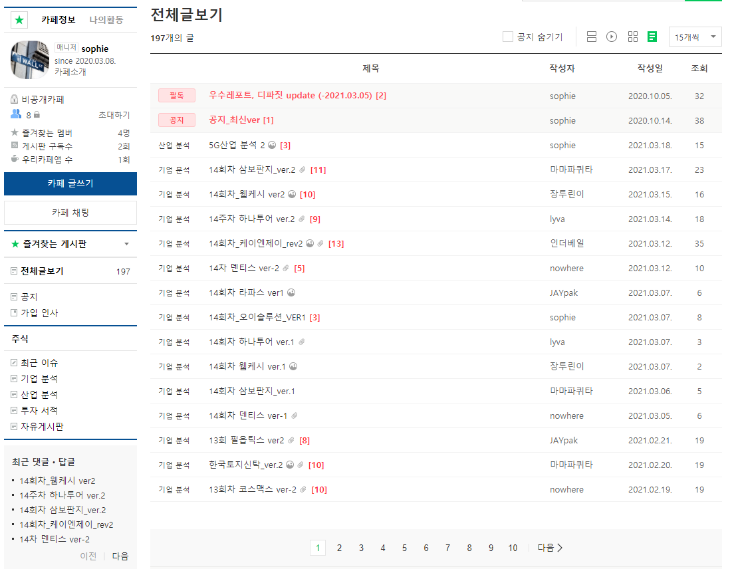
Task: Click the manager name sophie in profile
Action: click(95, 49)
